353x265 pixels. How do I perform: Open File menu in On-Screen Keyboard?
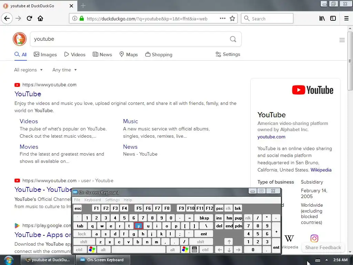pyautogui.click(x=77, y=200)
